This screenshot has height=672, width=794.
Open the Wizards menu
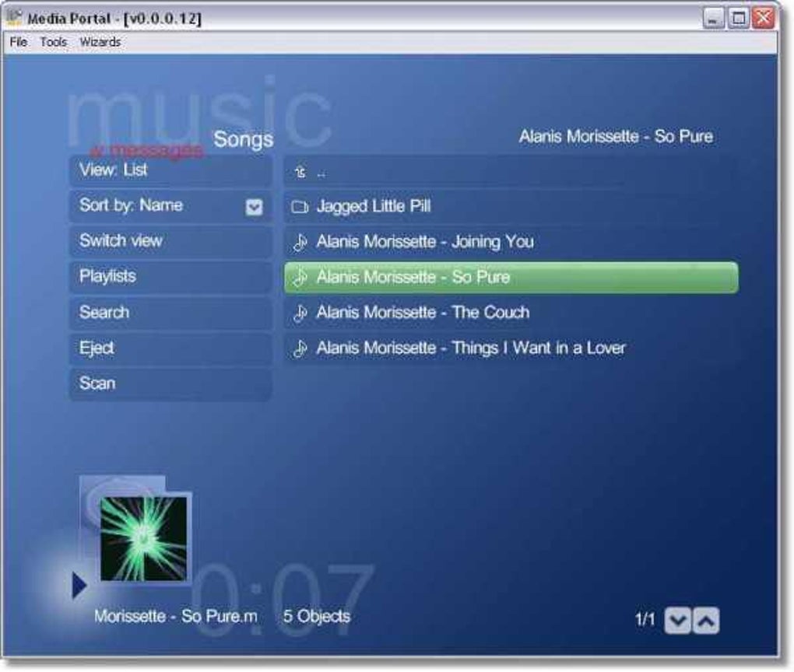tap(100, 42)
